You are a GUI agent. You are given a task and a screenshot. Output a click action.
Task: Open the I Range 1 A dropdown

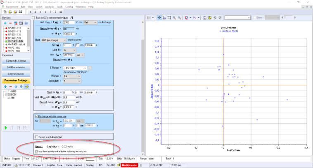click(72, 76)
